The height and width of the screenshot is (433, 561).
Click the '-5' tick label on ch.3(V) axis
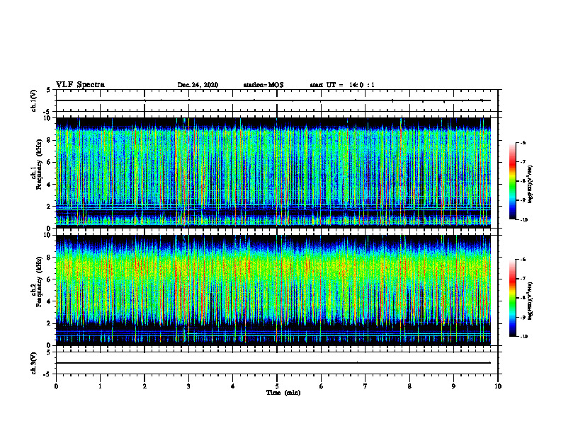pyautogui.click(x=47, y=374)
